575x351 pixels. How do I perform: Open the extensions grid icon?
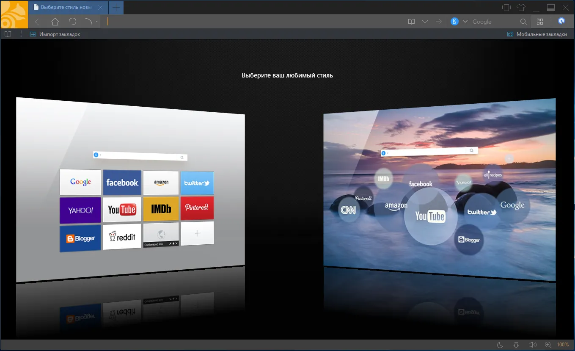click(539, 22)
